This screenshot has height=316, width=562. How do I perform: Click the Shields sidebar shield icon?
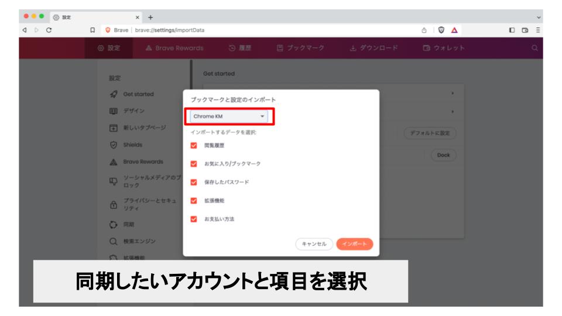point(113,145)
